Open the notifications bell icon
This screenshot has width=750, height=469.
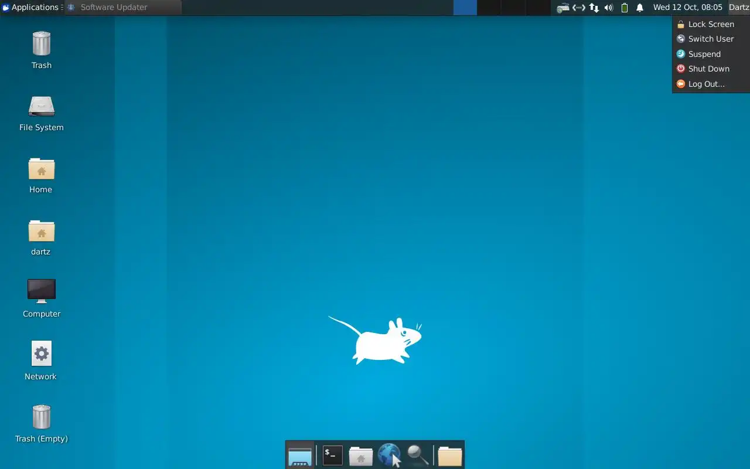click(640, 8)
